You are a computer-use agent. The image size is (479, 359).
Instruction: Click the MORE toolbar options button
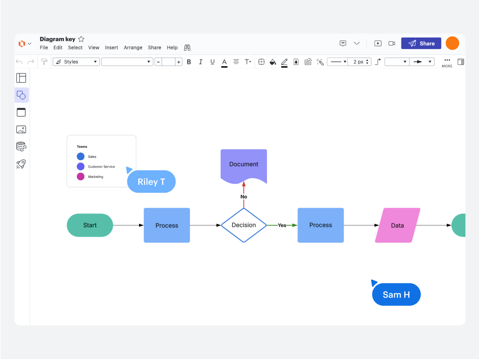click(x=447, y=62)
